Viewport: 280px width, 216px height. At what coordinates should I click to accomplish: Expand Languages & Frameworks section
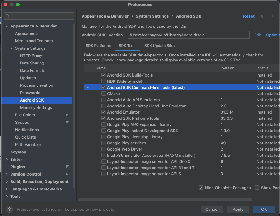click(x=7, y=189)
